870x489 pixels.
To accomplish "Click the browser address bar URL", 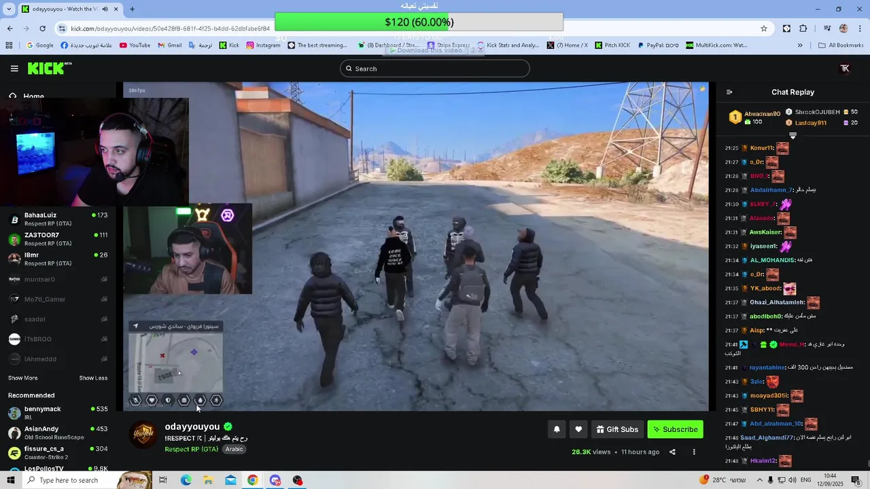I will (171, 29).
